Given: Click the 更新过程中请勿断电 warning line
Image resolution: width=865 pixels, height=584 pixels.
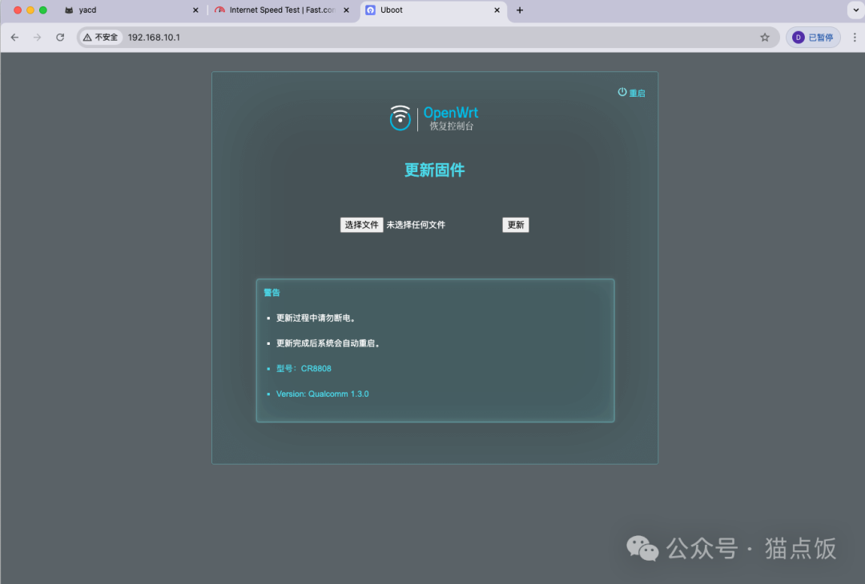Looking at the screenshot, I should pos(316,318).
